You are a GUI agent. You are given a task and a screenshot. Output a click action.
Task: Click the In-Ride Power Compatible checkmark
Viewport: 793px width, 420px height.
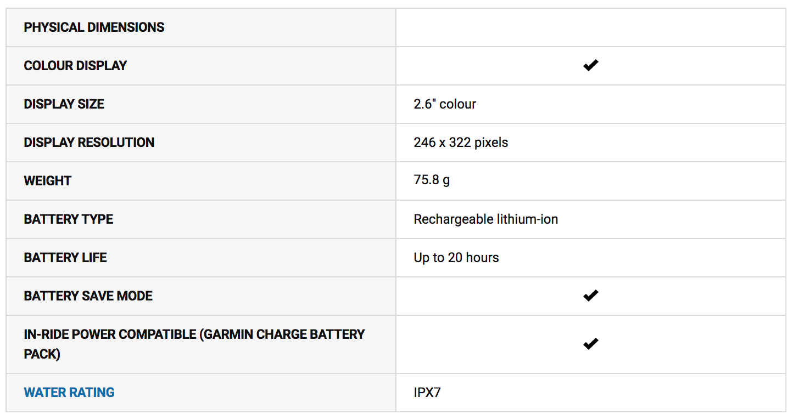coord(590,344)
